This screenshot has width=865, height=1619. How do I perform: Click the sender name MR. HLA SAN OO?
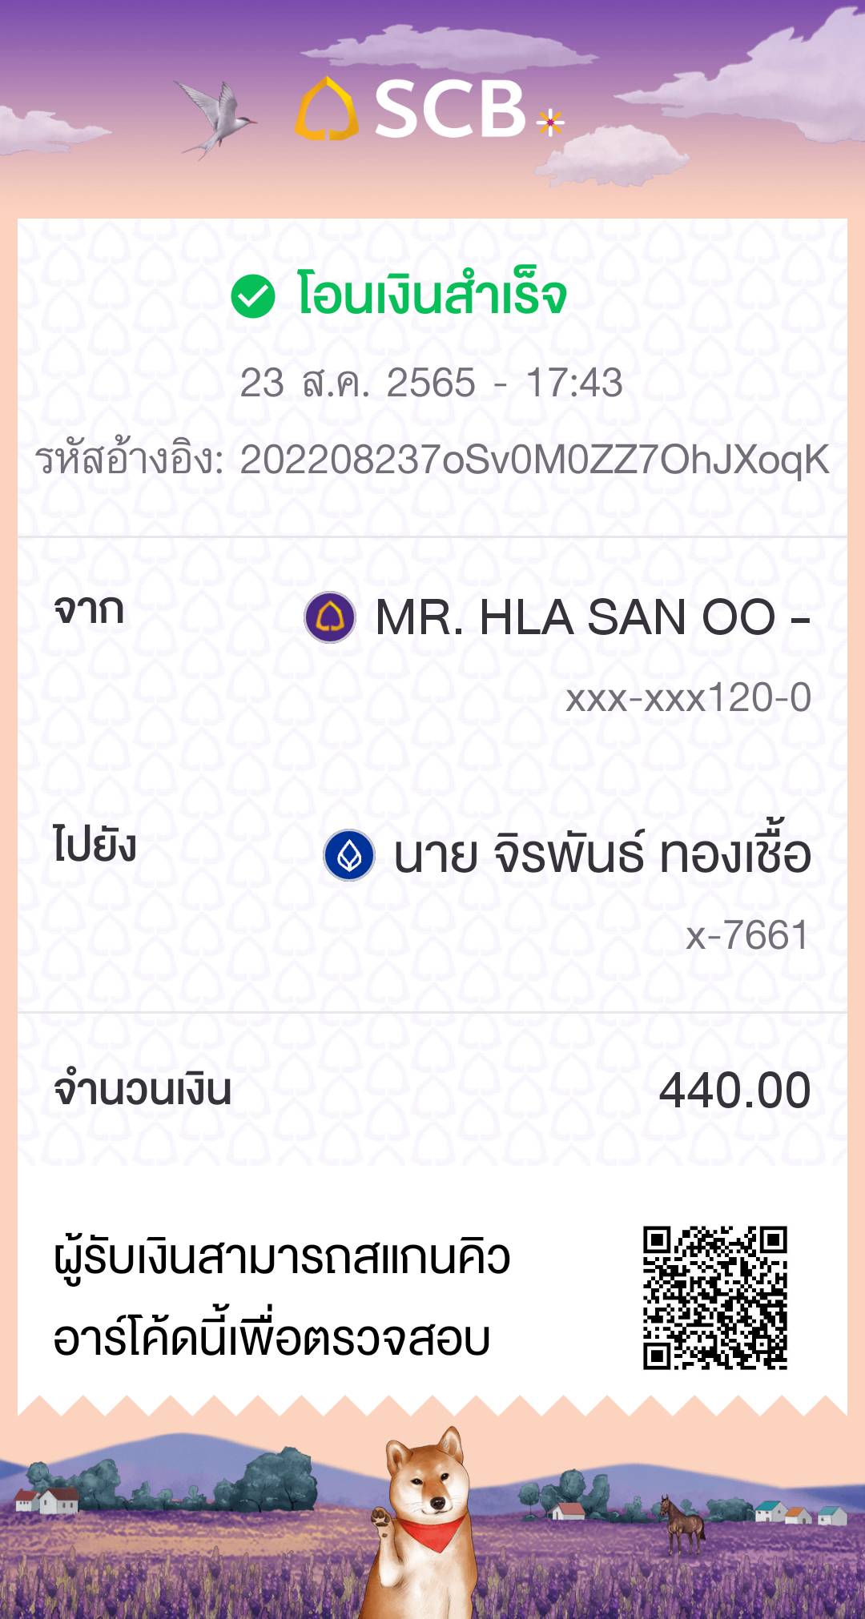[593, 618]
